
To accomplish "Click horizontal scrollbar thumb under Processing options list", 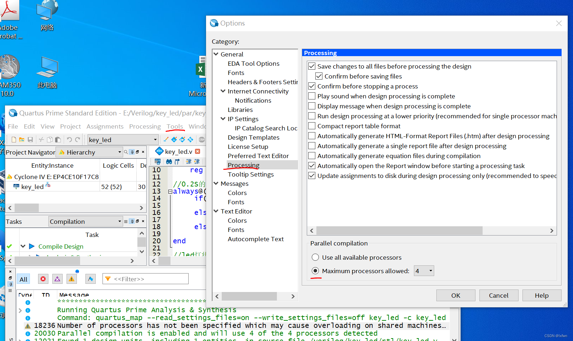I will coord(399,231).
